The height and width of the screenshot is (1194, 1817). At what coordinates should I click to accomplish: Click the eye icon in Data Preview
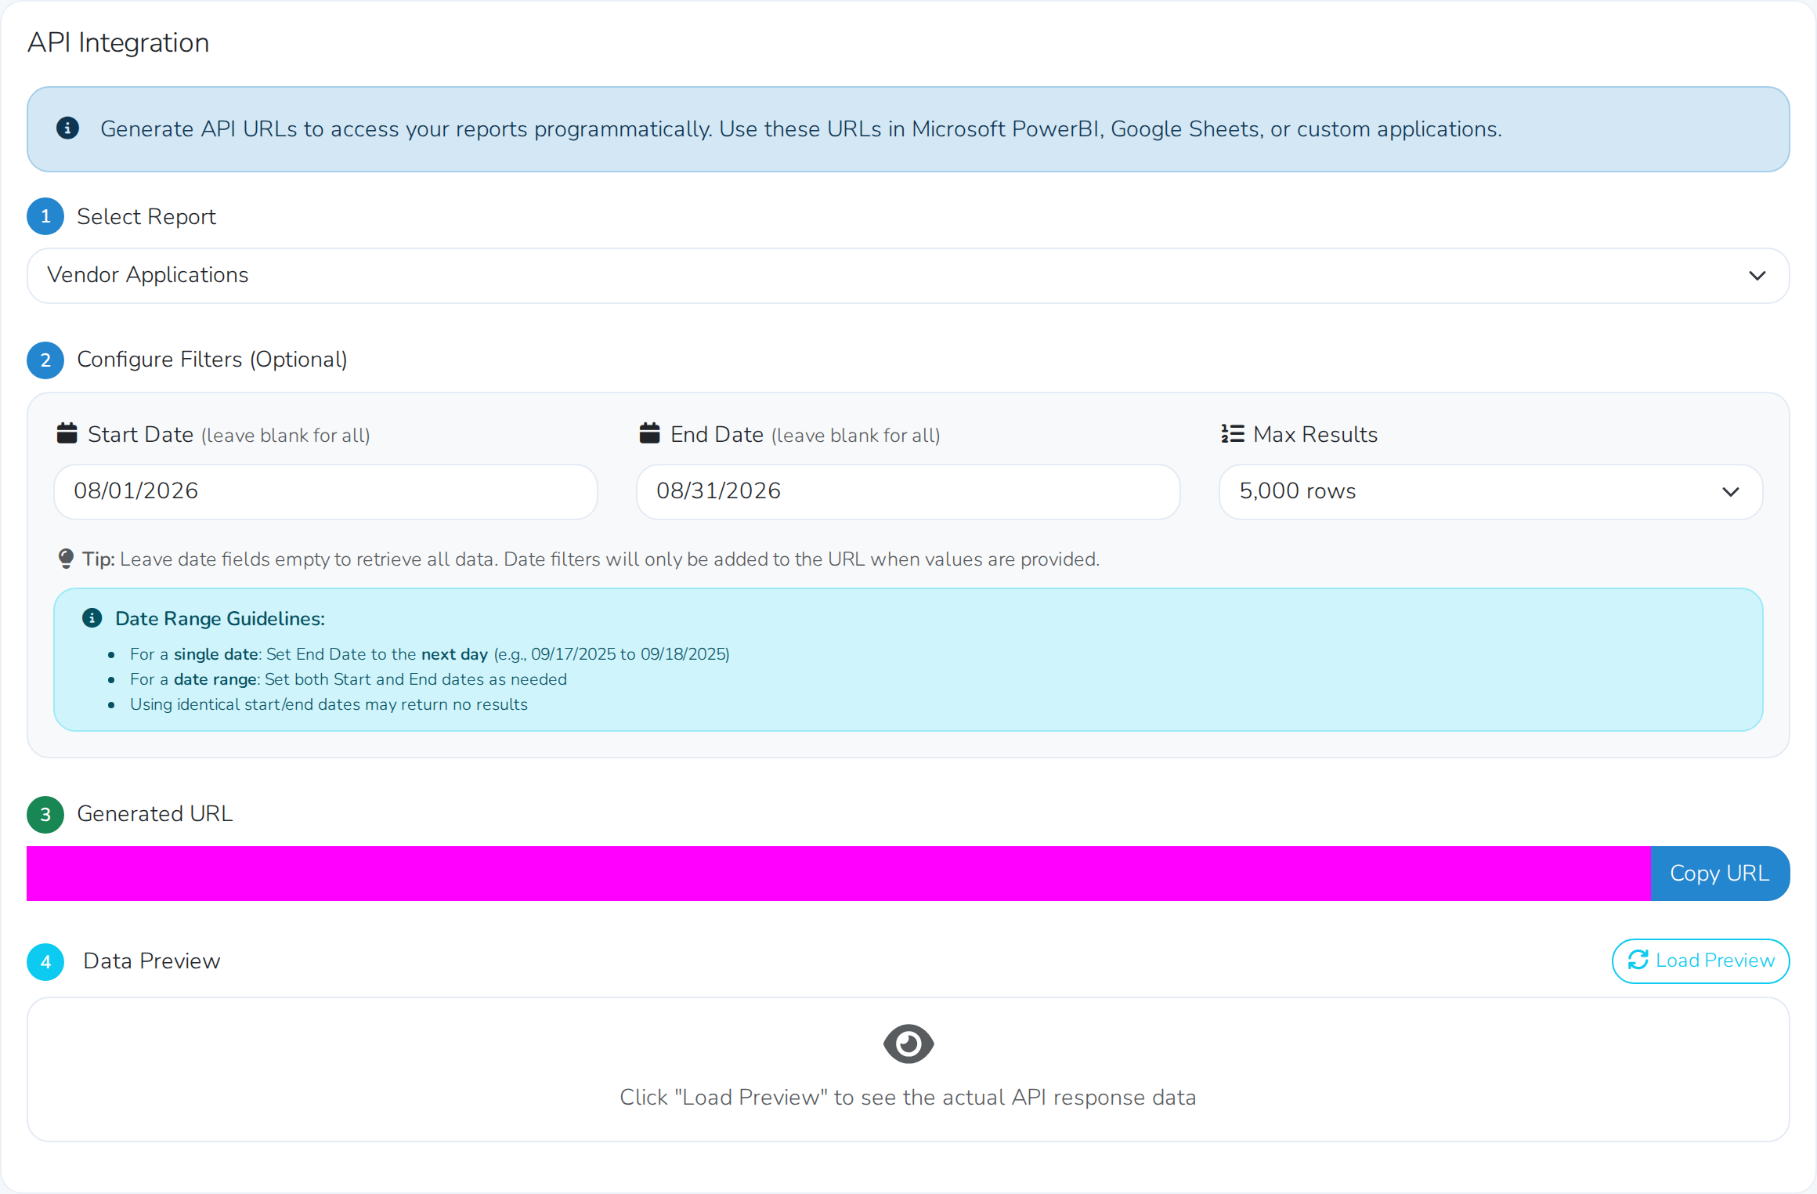[908, 1044]
